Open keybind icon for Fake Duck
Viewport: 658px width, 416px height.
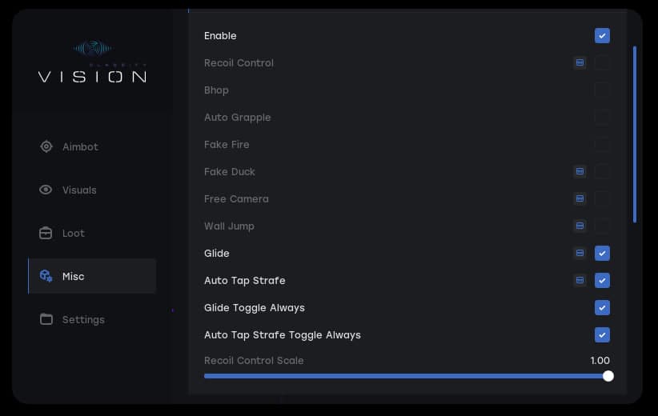coord(580,172)
